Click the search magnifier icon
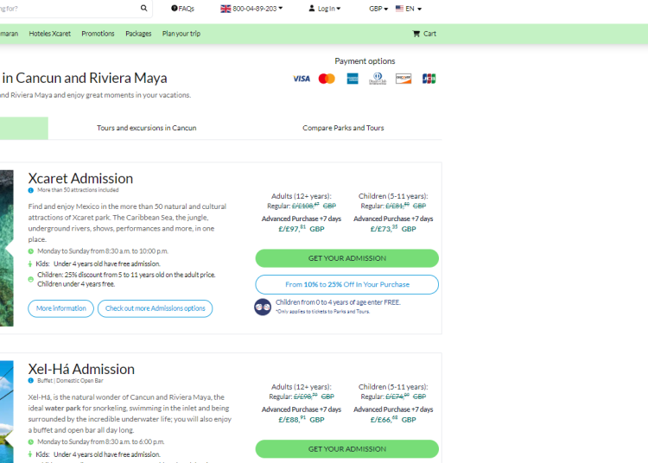The width and height of the screenshot is (648, 463). tap(143, 9)
